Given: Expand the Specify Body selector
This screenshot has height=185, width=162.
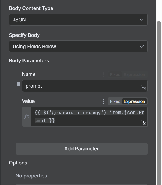Looking at the screenshot, I should pyautogui.click(x=78, y=46).
